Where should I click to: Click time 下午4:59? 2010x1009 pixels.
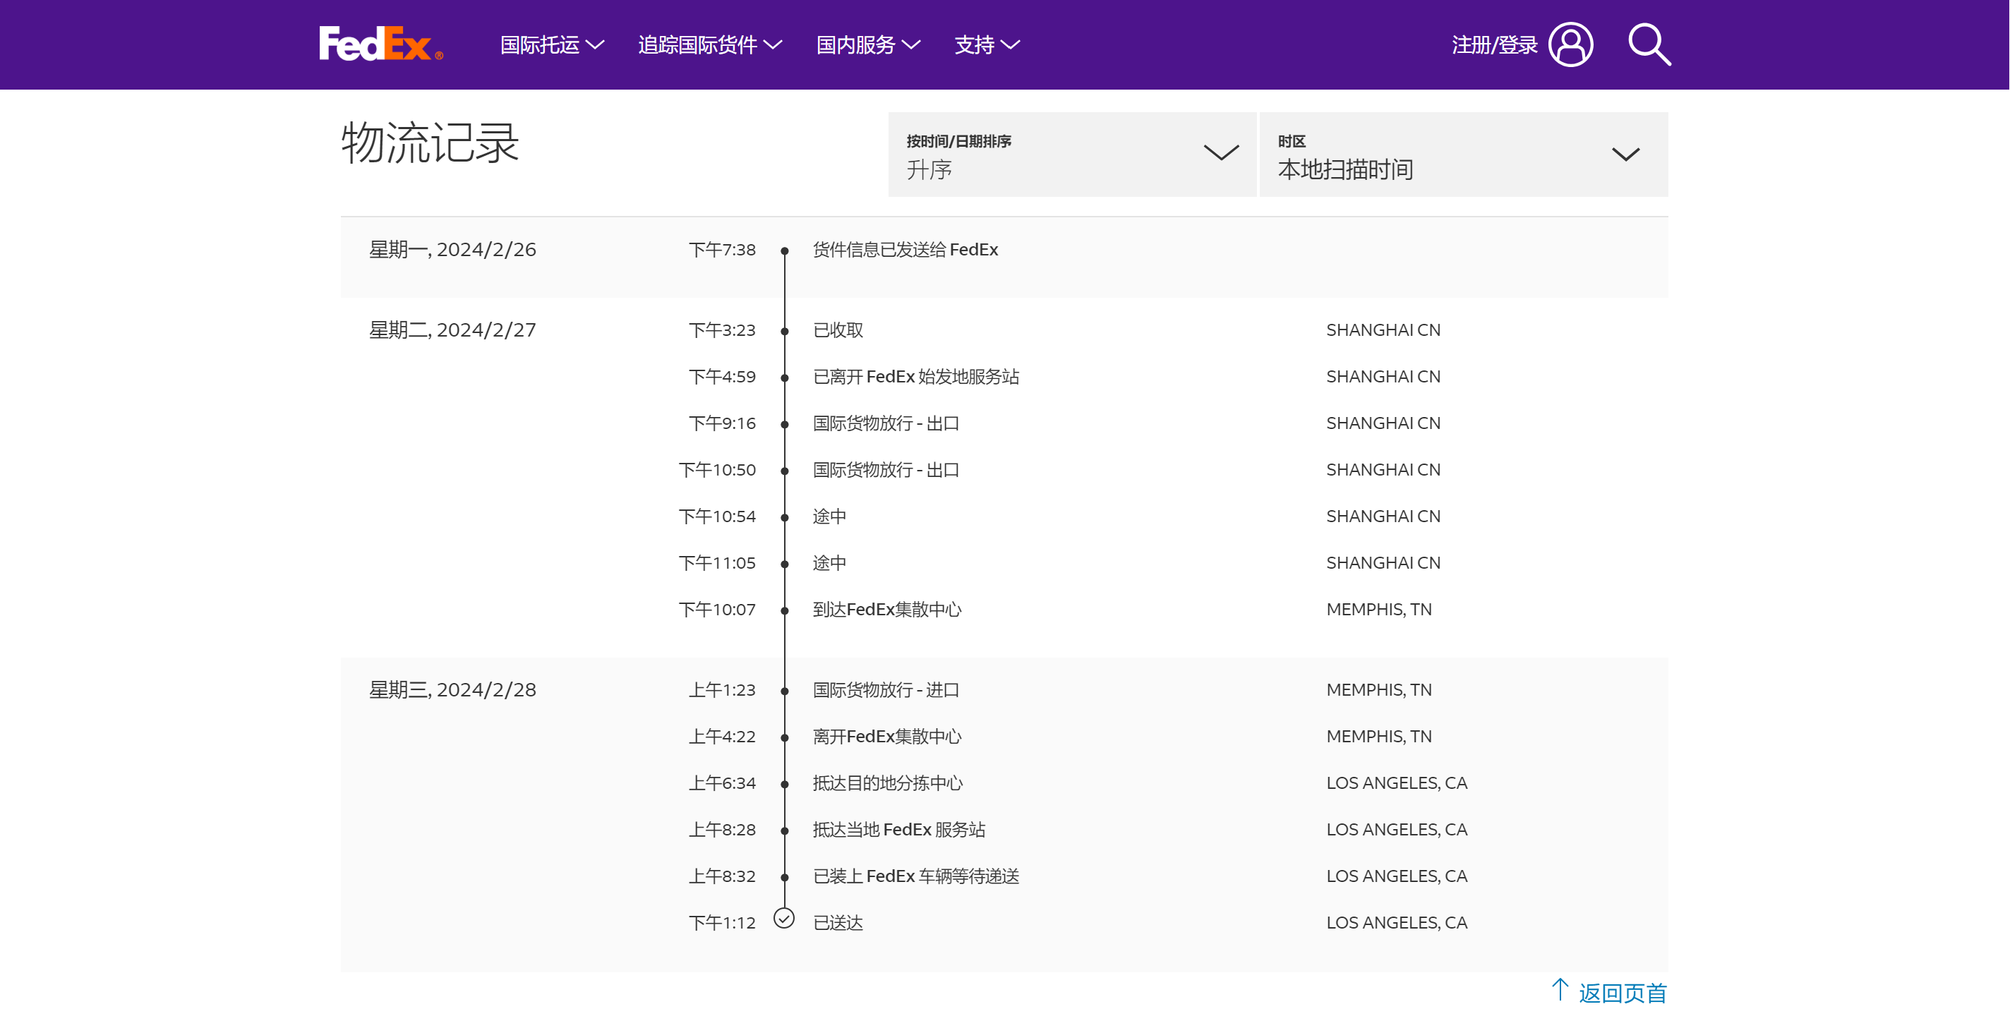click(722, 377)
